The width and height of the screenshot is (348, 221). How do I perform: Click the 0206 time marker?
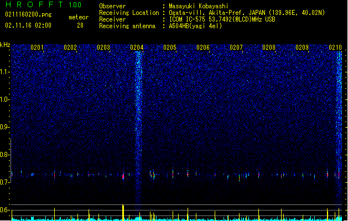pyautogui.click(x=203, y=48)
